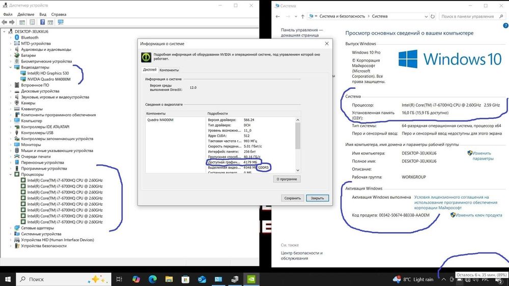Viewport: 509px width, 286px height.
Task: Click Мыши и иные указывающие устройства icon
Action: [x=17, y=150]
